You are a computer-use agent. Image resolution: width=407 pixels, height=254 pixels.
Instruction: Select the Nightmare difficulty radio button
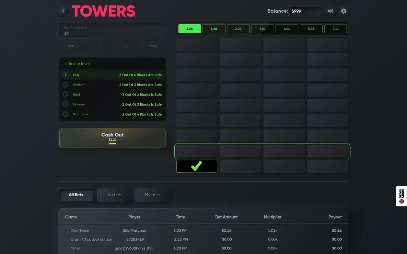click(65, 114)
